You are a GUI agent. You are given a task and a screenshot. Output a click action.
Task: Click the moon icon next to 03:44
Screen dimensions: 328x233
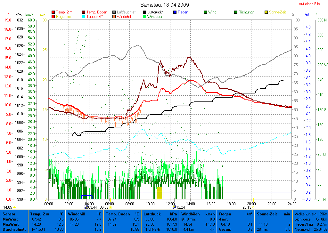[x=86, y=207]
